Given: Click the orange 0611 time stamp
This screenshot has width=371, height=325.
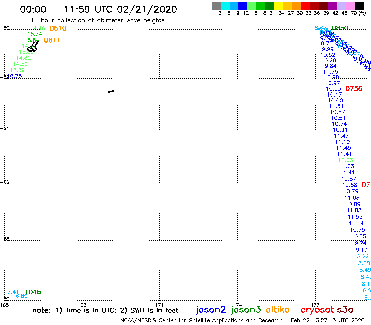Looking at the screenshot, I should tap(52, 40).
